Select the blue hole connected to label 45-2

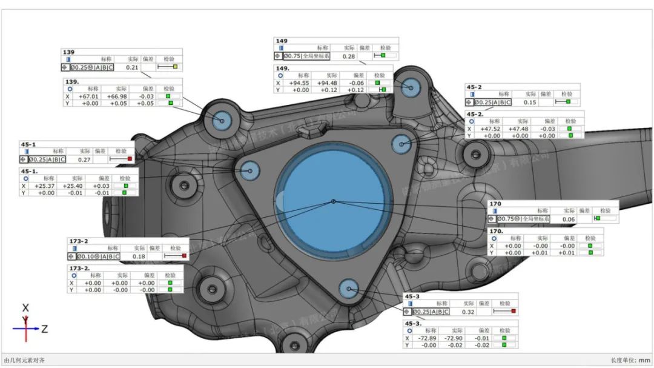click(x=401, y=144)
